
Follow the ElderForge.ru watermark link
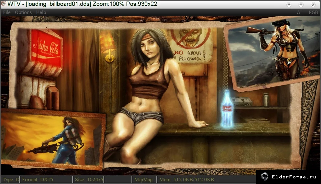294,177
